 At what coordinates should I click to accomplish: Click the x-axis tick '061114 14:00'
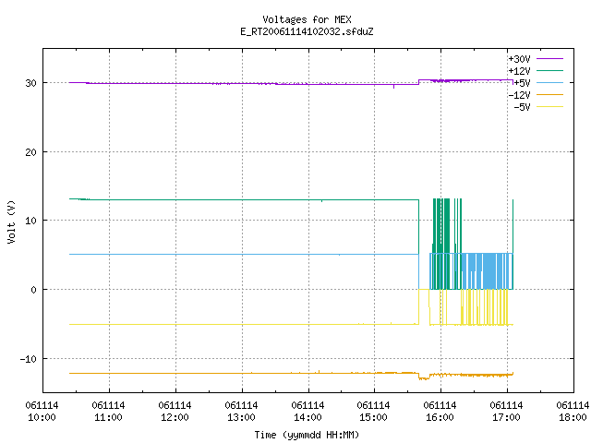point(308,412)
